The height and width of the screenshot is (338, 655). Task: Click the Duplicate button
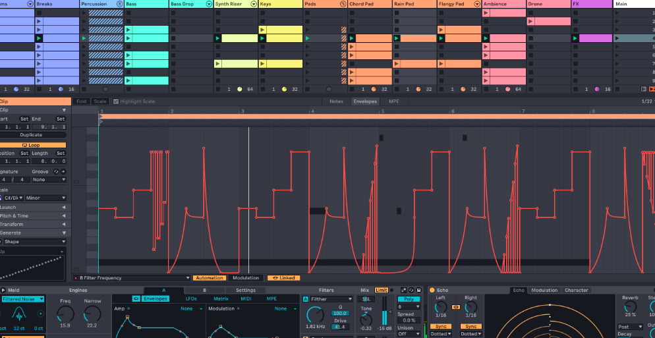click(x=32, y=134)
